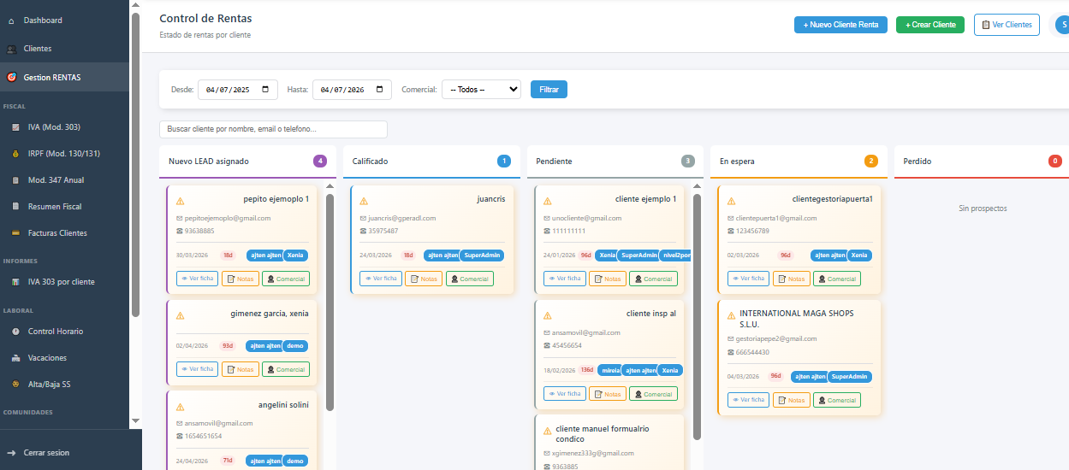
Task: Click Cerrar sesion arrow icon
Action: (x=11, y=453)
